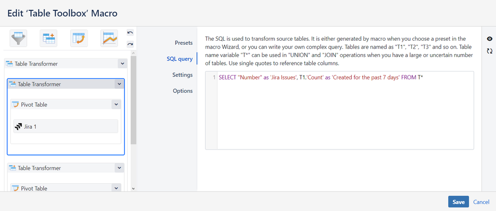Image resolution: width=496 pixels, height=211 pixels.
Task: Click the redo arrow icon
Action: click(130, 44)
